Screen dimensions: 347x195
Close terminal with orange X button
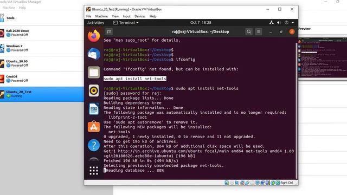(292, 31)
